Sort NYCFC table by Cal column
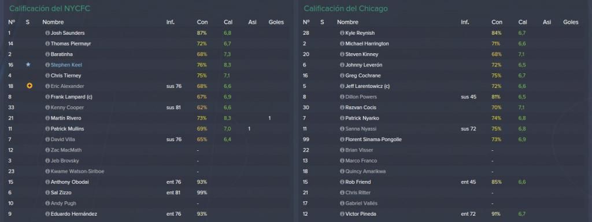This screenshot has height=222, width=592. (x=228, y=23)
